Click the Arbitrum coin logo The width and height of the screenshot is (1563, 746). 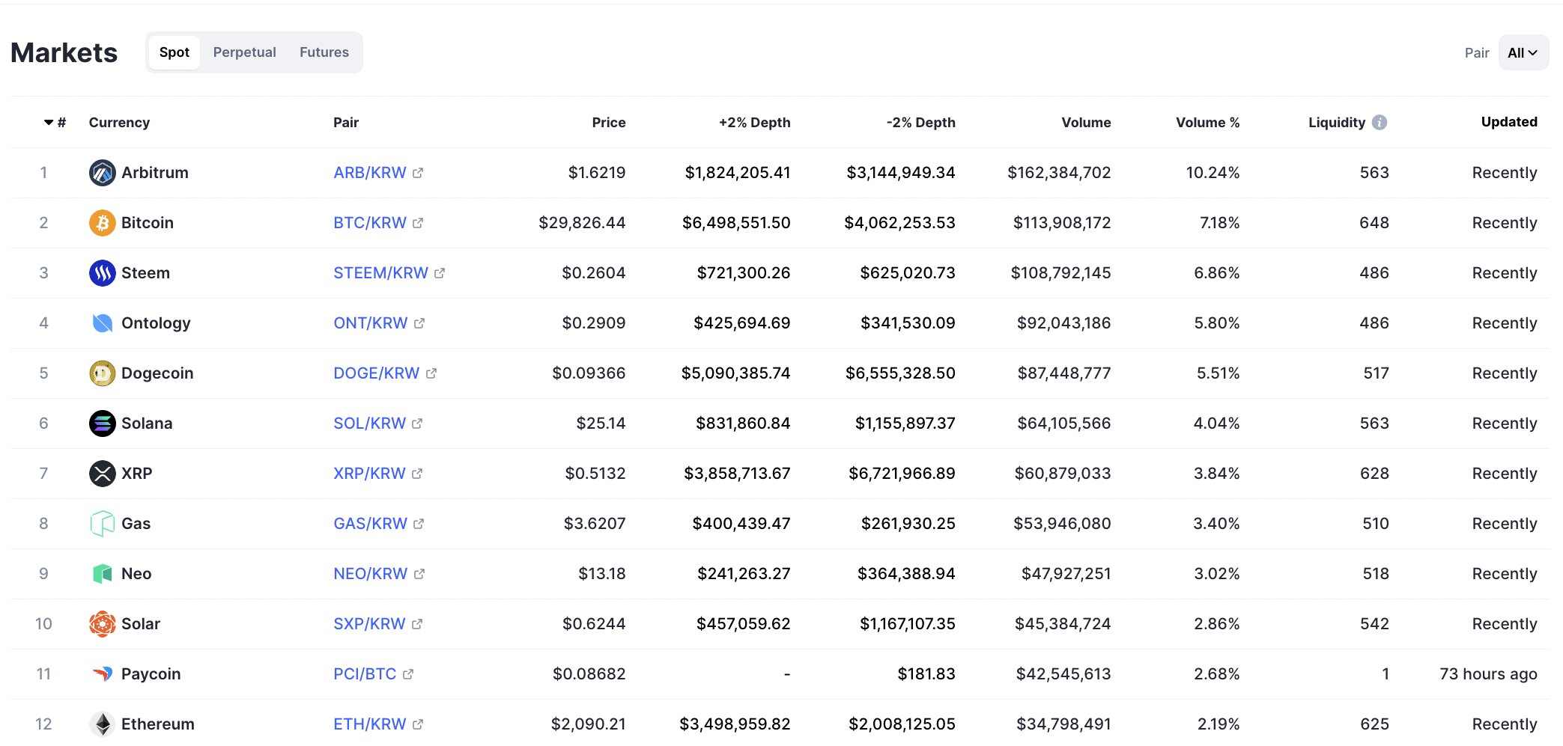[102, 173]
